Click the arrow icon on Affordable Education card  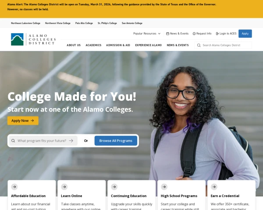coord(14,187)
